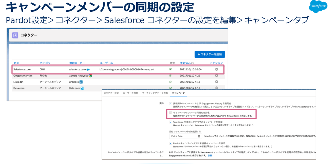Viewport: 330px width, 164px height.
Task: Toggle Salesforce を使用してすべてのキャンペーンを管理 checkbox
Action: (170, 122)
